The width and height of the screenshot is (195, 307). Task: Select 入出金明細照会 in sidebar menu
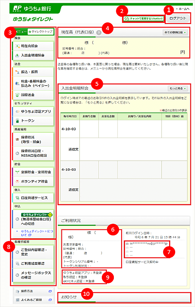(x=33, y=55)
